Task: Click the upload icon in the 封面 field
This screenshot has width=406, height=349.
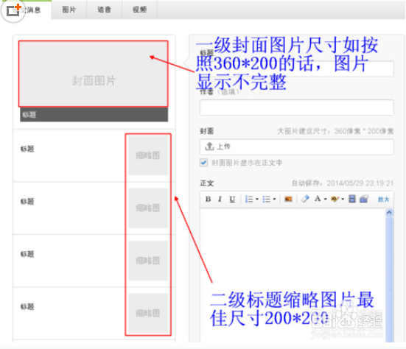Action: [x=209, y=147]
